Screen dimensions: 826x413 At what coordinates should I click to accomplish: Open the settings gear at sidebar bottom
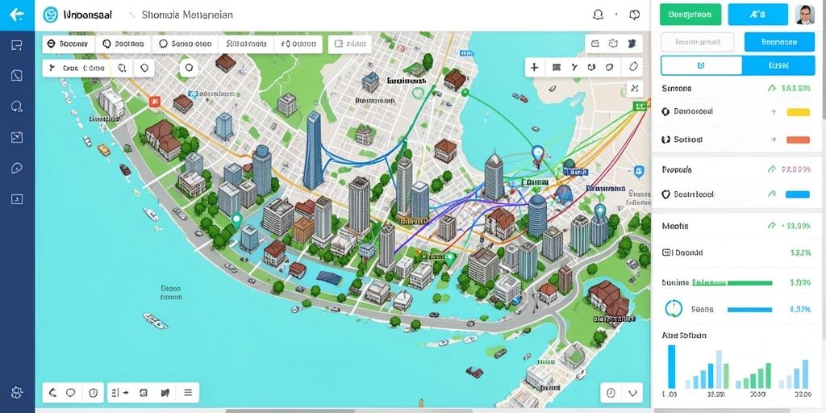pyautogui.click(x=17, y=393)
